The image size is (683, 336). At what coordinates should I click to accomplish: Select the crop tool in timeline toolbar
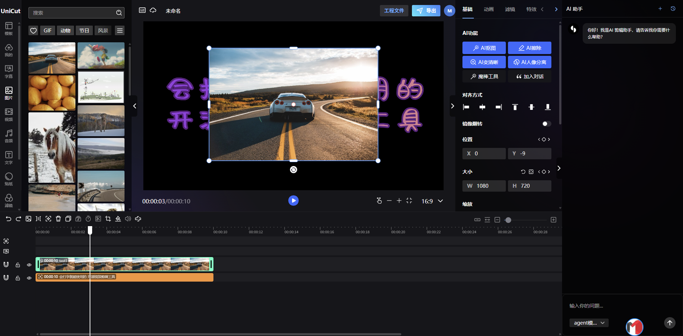tap(108, 219)
